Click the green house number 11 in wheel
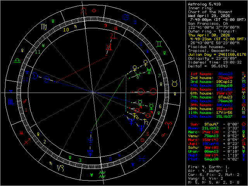Image resolution: width=248 pixels, height=186 pixels. click(x=38, y=52)
